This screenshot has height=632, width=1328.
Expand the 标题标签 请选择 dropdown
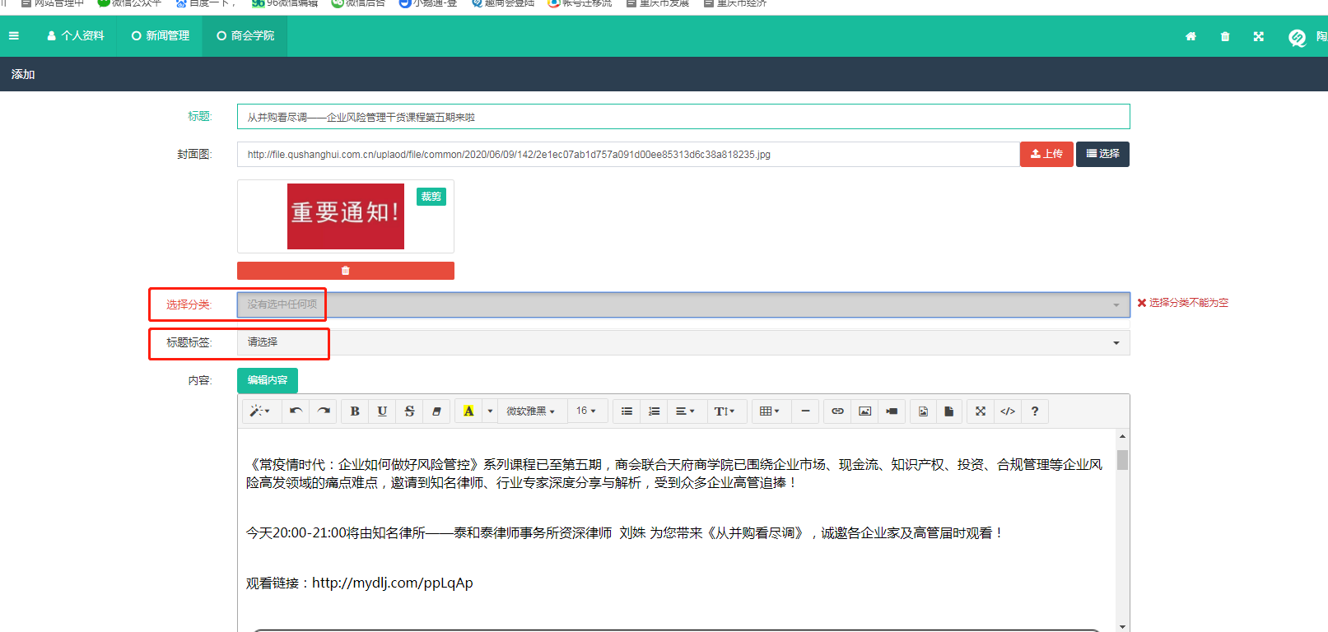pyautogui.click(x=683, y=342)
